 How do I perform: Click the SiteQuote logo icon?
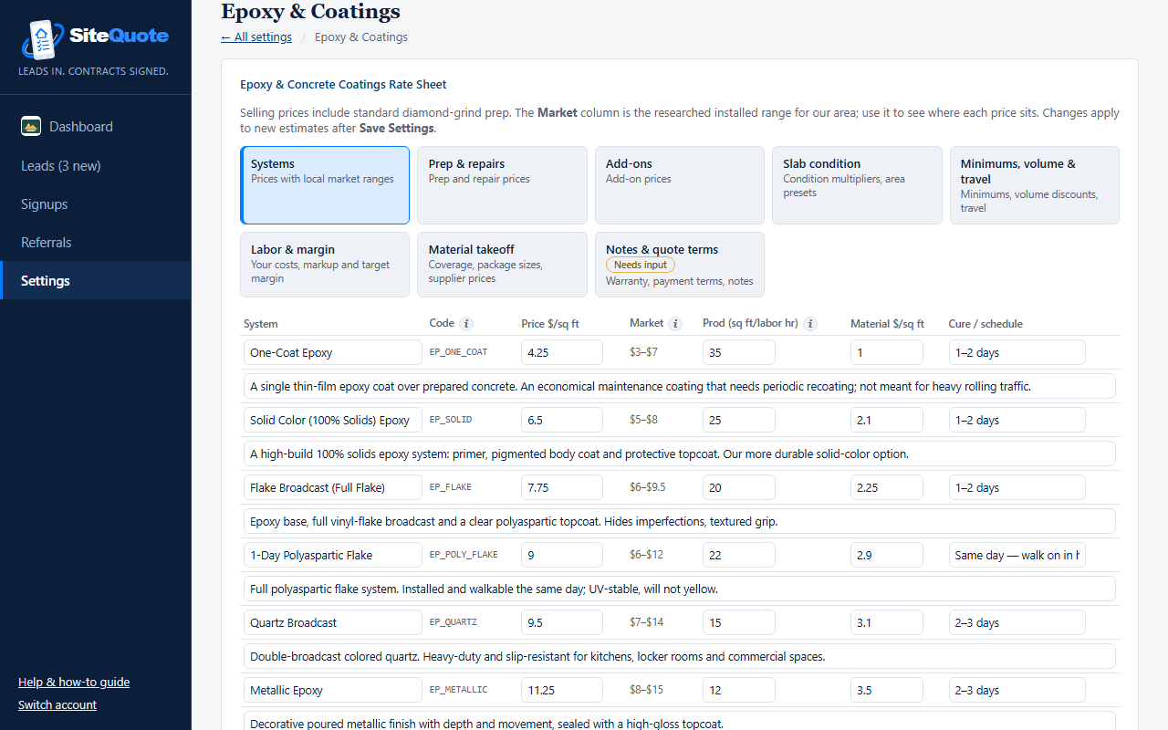(x=42, y=39)
